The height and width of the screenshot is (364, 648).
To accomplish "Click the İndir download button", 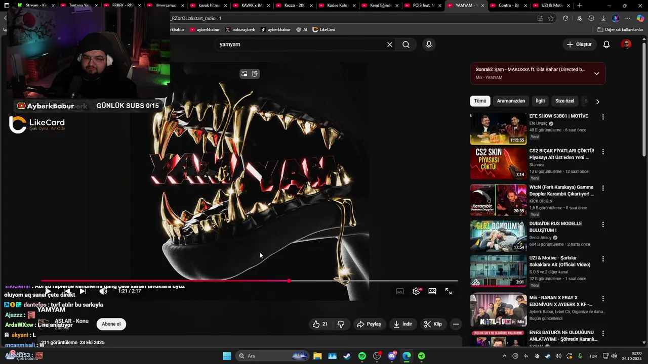I will coord(403,324).
